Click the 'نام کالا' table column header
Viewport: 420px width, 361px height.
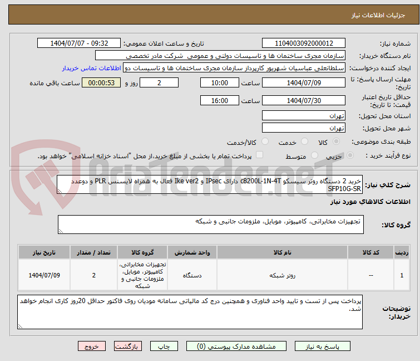[x=282, y=252]
